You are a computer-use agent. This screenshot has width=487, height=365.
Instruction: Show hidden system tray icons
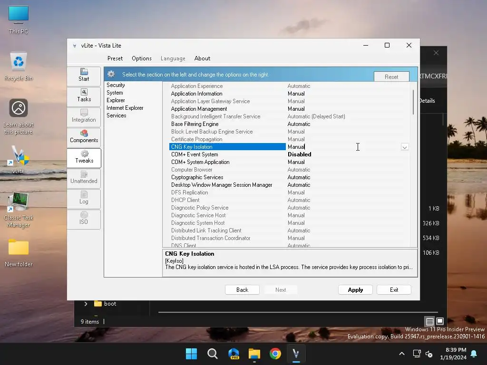[x=401, y=354]
